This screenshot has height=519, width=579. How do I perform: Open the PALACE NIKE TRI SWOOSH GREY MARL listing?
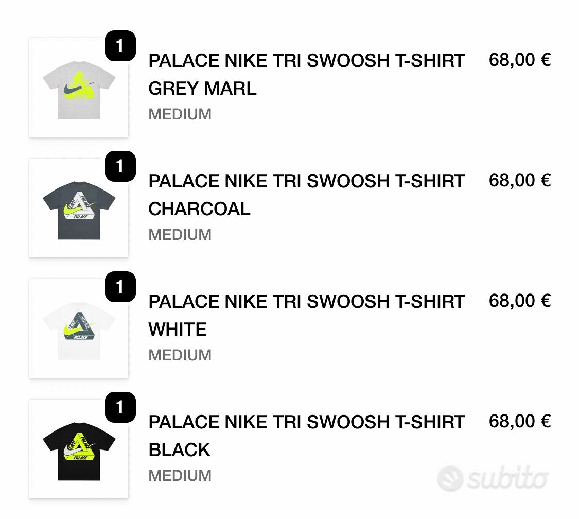tap(306, 75)
